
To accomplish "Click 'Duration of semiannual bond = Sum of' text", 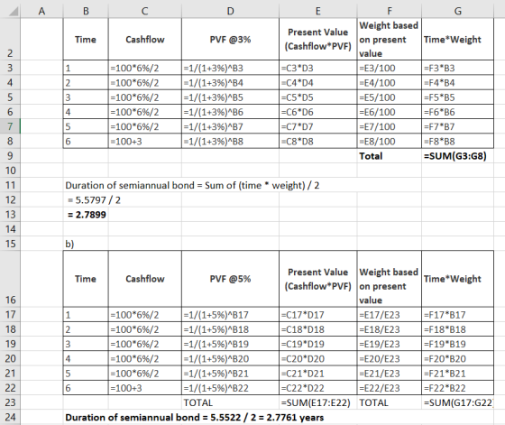I will coord(151,185).
